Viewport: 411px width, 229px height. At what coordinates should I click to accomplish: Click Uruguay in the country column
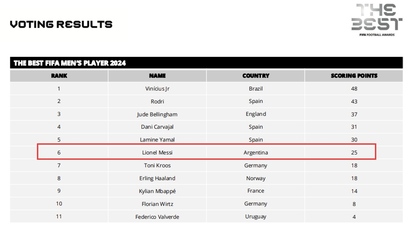tap(256, 217)
